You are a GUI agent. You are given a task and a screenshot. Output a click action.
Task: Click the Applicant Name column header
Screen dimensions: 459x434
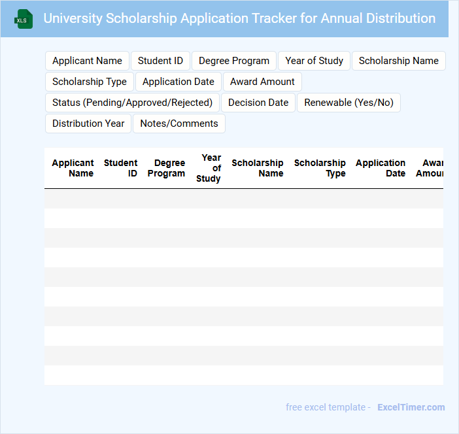pos(73,168)
